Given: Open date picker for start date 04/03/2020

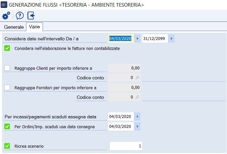Looking at the screenshot, I should (x=137, y=39).
